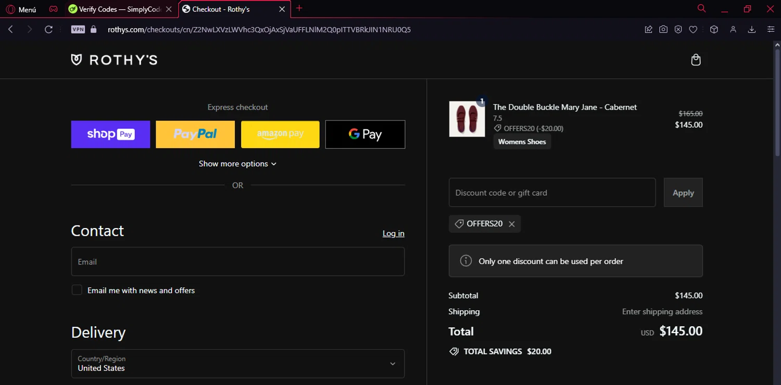Click the OFFERS20 tag icon in chip

pyautogui.click(x=459, y=224)
